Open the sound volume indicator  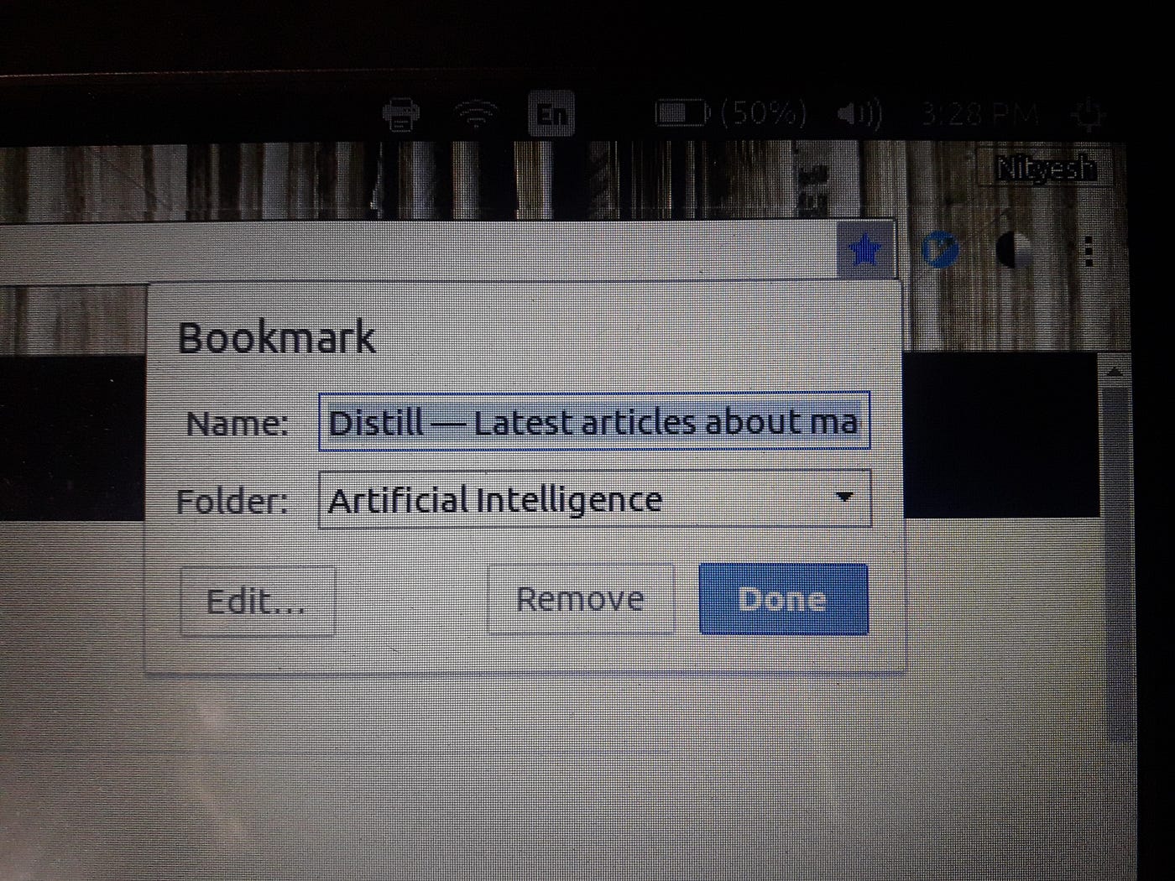point(859,114)
